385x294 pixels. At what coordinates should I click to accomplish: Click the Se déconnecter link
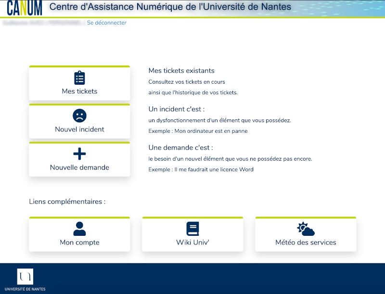(x=106, y=23)
